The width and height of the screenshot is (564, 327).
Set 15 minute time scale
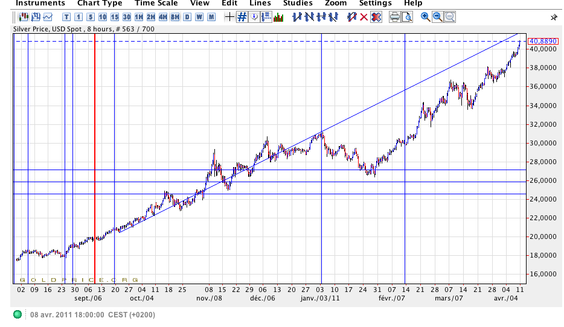(115, 17)
